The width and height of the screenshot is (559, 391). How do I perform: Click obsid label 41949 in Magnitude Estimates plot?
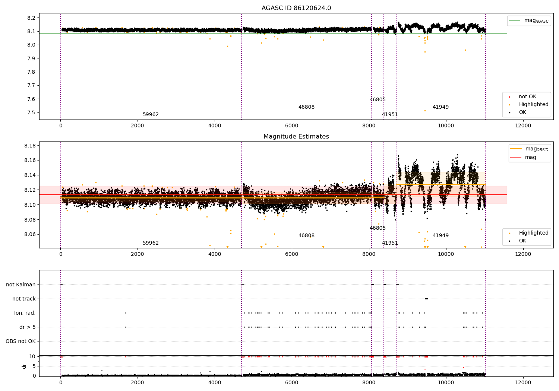point(440,236)
